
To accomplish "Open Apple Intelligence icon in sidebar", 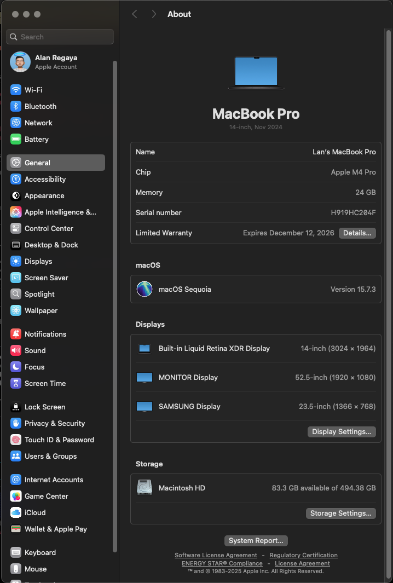I will [x=16, y=212].
